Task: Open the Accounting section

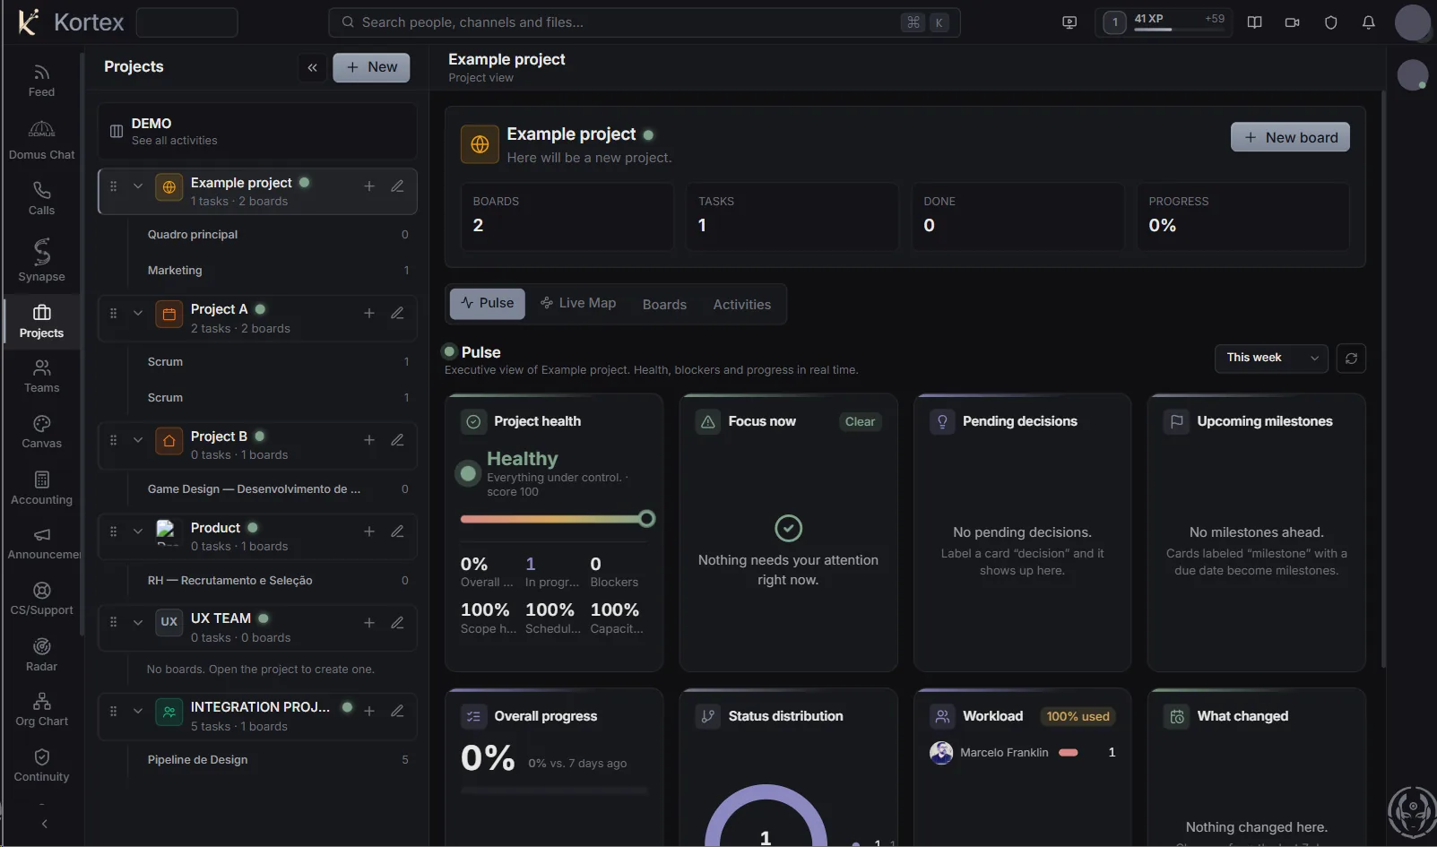Action: pos(41,488)
